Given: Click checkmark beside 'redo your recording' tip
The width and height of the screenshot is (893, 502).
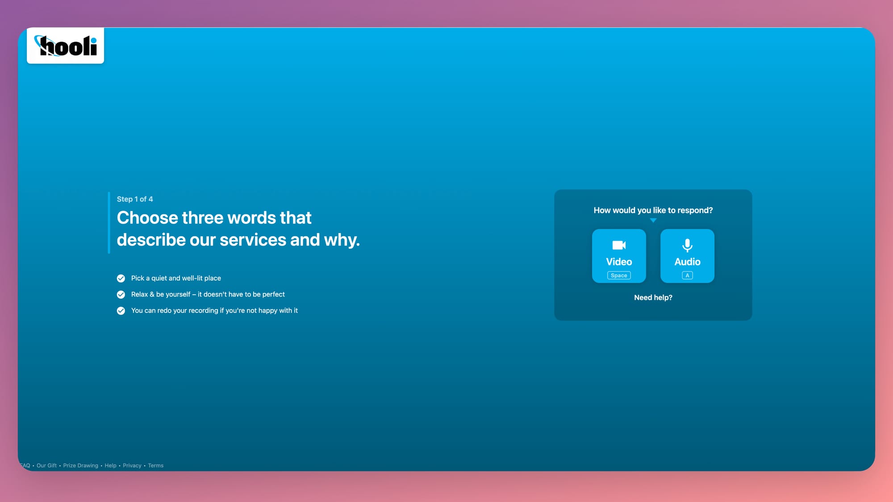Looking at the screenshot, I should coord(121,311).
